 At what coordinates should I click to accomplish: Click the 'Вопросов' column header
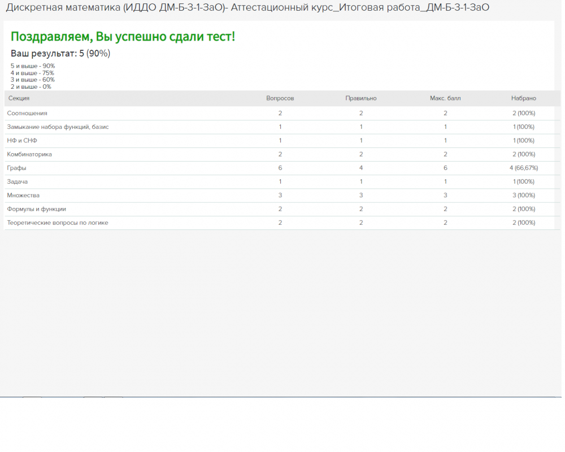280,98
